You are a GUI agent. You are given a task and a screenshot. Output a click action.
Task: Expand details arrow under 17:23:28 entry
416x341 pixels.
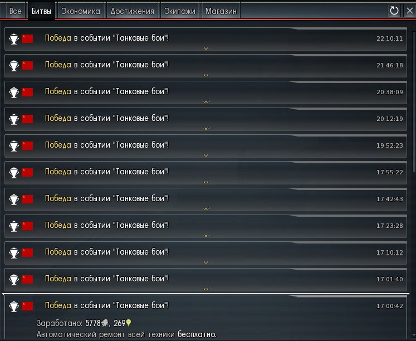[x=206, y=235]
